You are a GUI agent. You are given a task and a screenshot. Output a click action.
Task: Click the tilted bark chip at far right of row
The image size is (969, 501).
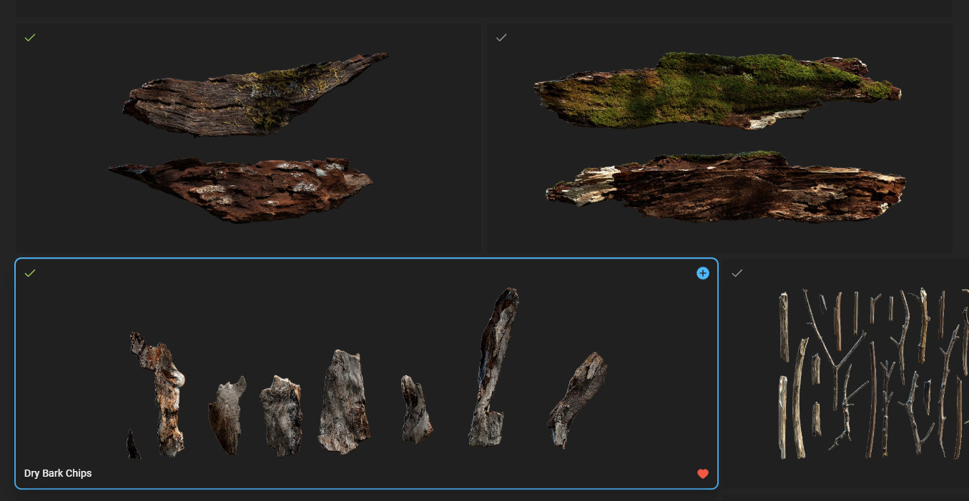pos(577,398)
